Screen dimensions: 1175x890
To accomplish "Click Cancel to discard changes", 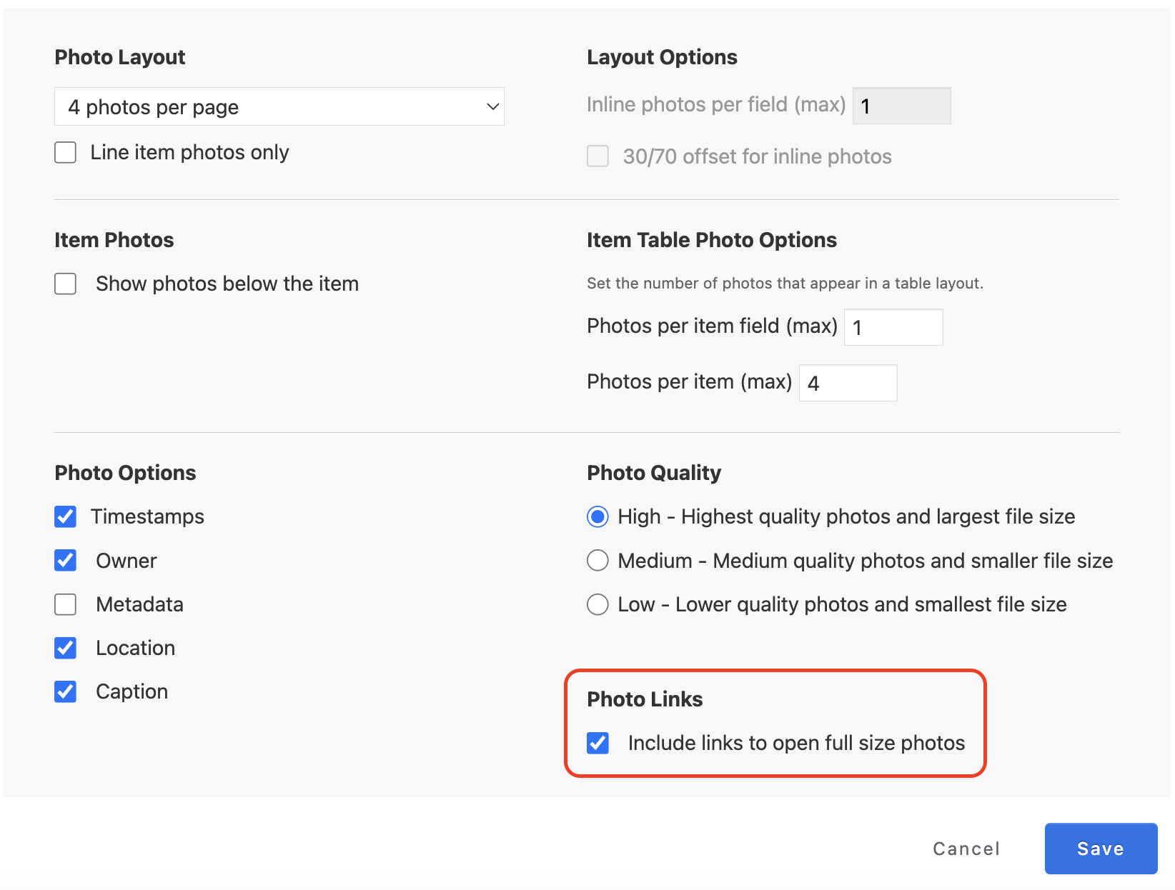I will coord(966,849).
